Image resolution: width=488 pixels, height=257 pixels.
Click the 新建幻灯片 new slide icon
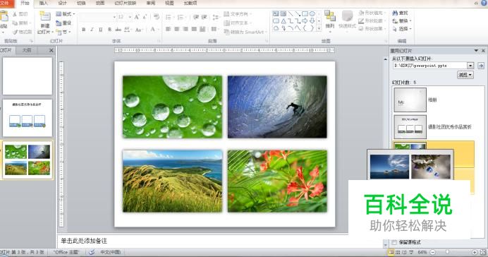[x=45, y=16]
